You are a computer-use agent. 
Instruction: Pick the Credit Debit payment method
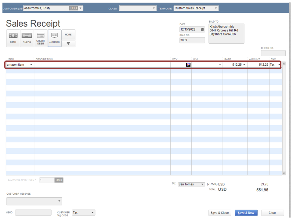pos(41,38)
